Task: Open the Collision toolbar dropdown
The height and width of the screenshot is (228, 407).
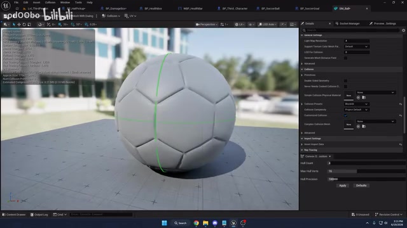Action: click(x=111, y=16)
